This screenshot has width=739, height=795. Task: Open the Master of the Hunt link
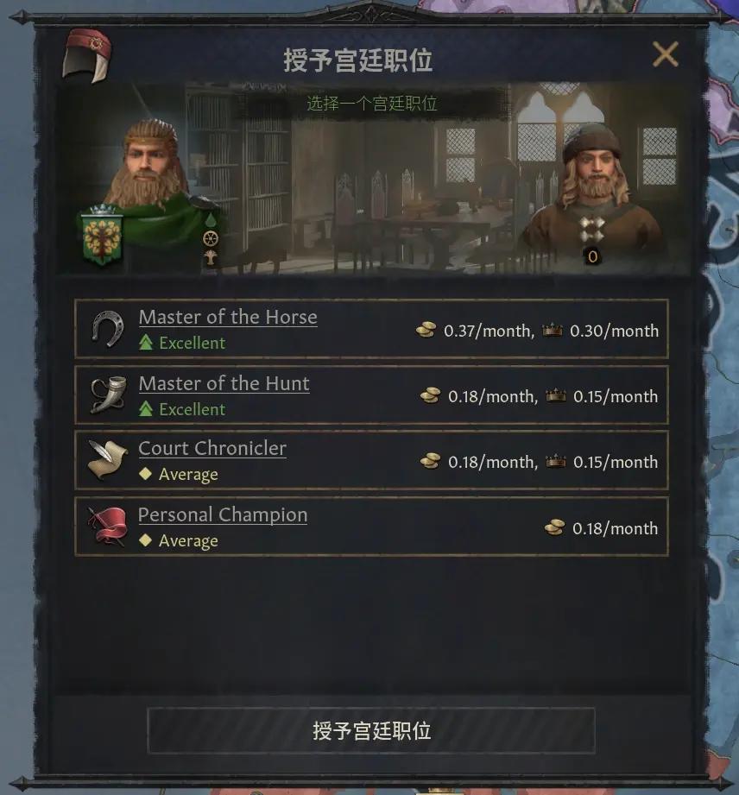coord(224,383)
